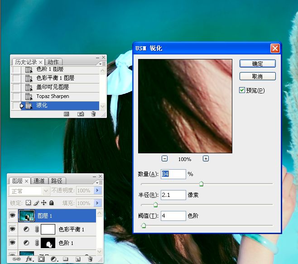Zoom out the USM preview with minus button
The height and width of the screenshot is (264, 298).
pyautogui.click(x=164, y=159)
